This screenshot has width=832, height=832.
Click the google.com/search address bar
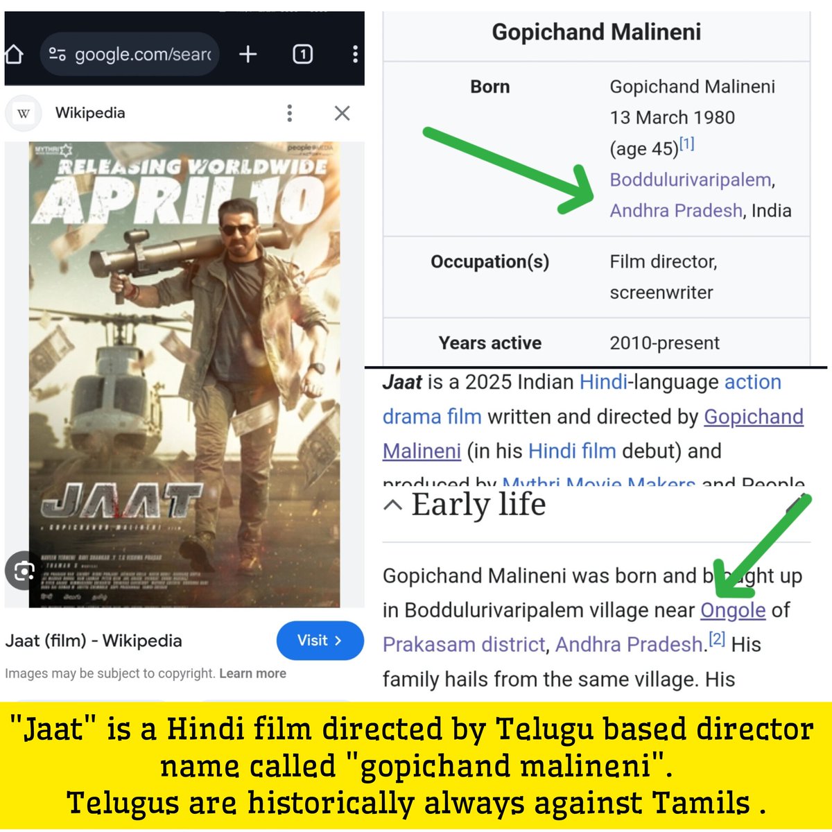(130, 54)
